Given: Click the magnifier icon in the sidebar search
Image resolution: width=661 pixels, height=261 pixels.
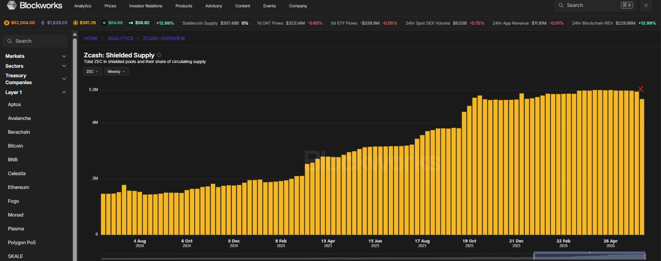Looking at the screenshot, I should 9,41.
